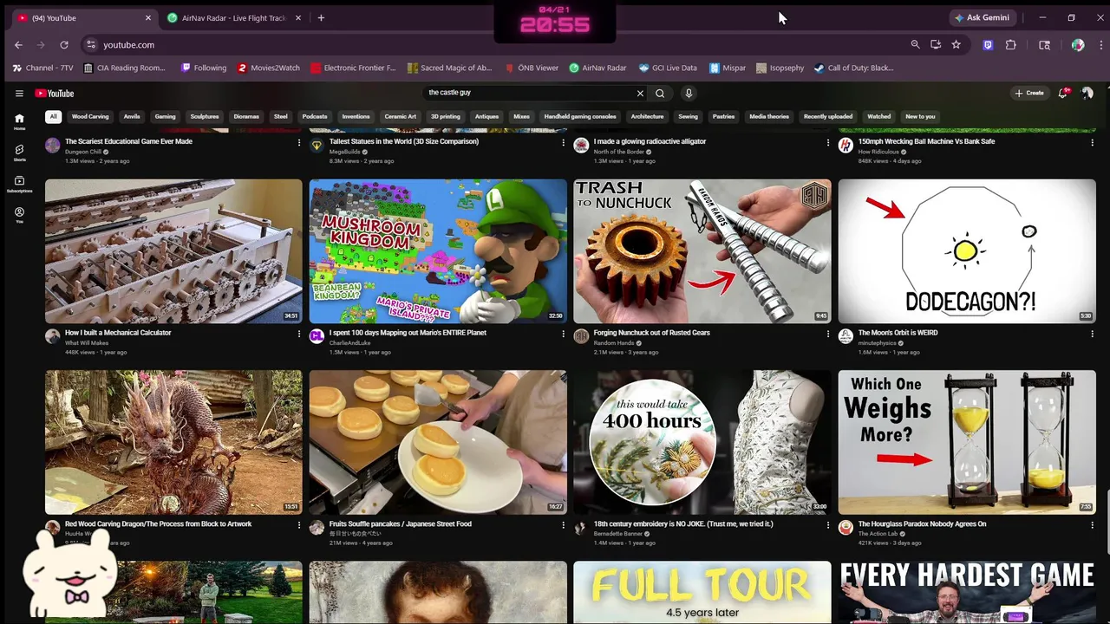This screenshot has width=1110, height=624.
Task: Select the Wood Carving filter chip
Action: [x=90, y=116]
